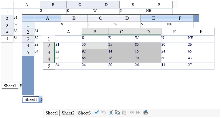Click the paste clipboard icon
This screenshot has width=221, height=118.
click(x=124, y=112)
